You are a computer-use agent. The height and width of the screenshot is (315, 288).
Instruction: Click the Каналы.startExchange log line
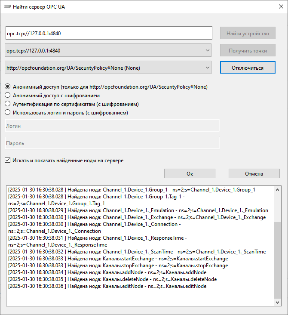tap(118, 259)
